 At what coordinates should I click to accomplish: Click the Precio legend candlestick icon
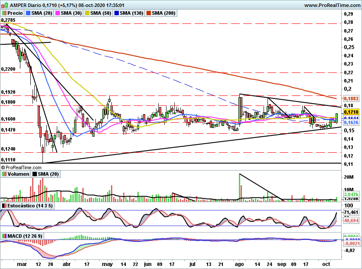[x=4, y=13]
